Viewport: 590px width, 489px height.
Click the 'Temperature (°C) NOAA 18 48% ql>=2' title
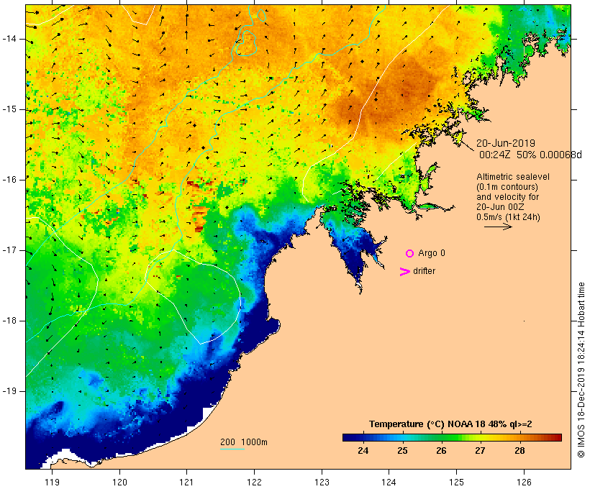pyautogui.click(x=450, y=424)
